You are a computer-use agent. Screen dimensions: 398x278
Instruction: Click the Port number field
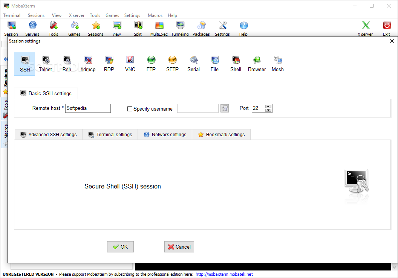point(259,108)
